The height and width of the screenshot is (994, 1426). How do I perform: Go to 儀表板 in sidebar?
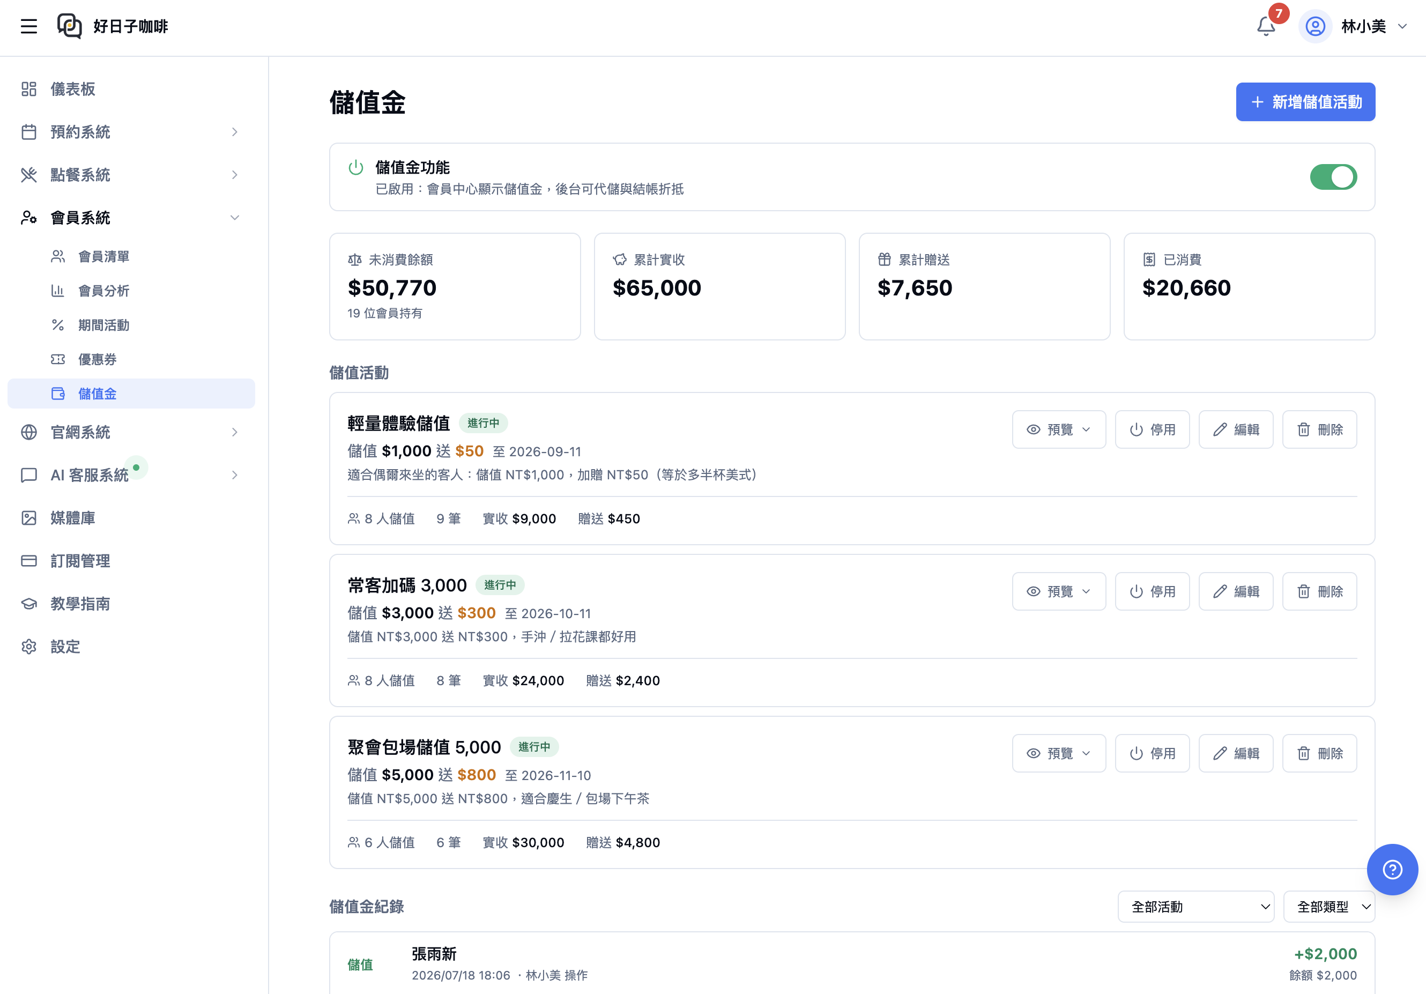131,89
